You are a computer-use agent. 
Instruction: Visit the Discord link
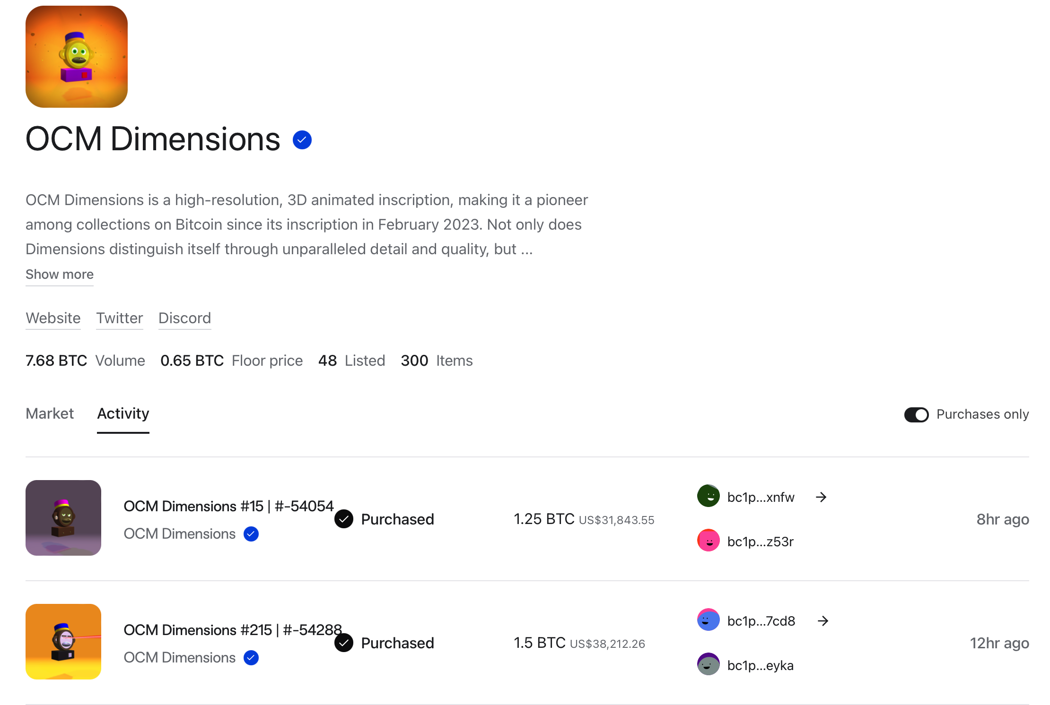click(184, 318)
